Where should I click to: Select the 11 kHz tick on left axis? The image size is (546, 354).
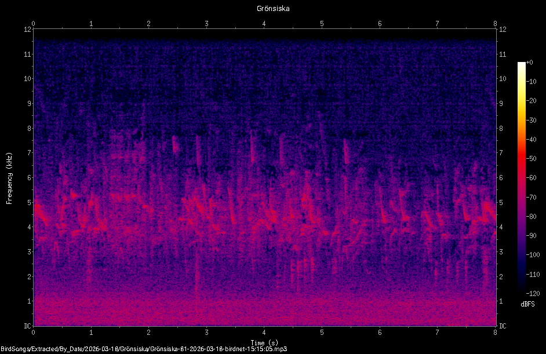point(27,54)
